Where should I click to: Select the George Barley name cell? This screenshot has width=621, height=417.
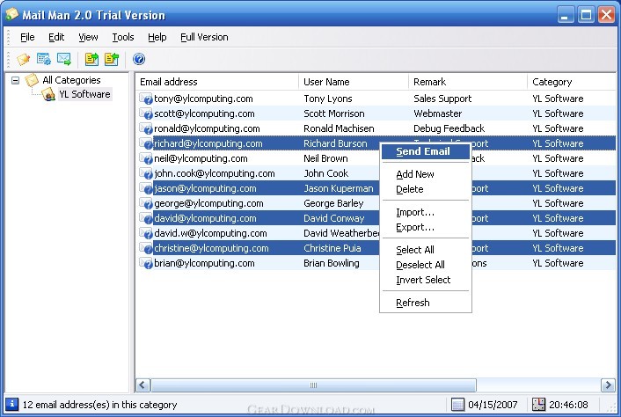click(x=333, y=203)
